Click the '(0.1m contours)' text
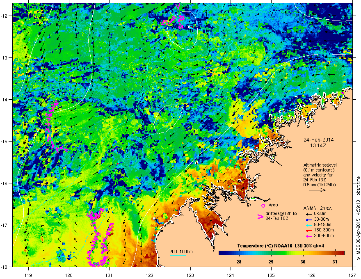The height and width of the screenshot is (279, 361). point(319,170)
